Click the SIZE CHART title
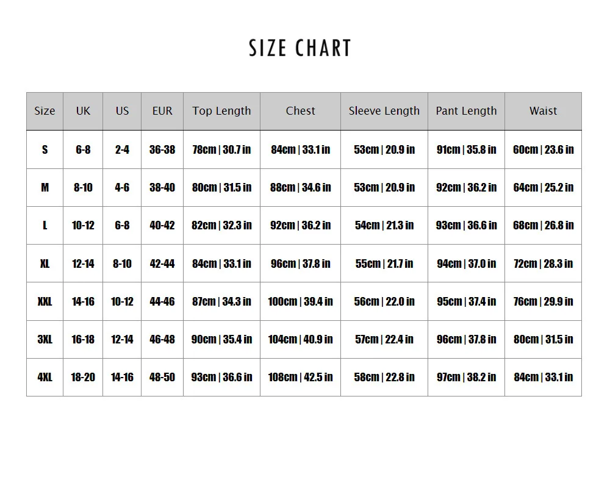The width and height of the screenshot is (610, 488). [300, 48]
